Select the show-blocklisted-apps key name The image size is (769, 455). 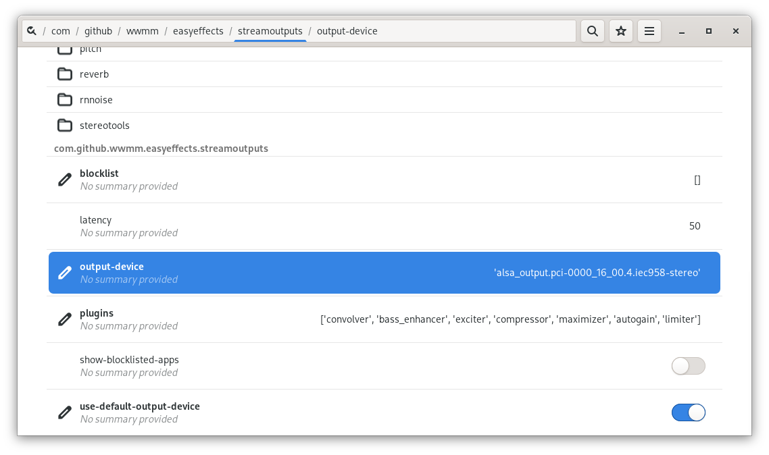coord(129,360)
